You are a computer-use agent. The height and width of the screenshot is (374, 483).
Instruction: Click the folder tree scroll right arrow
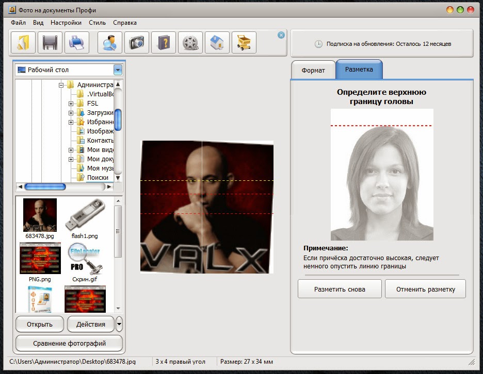coord(109,186)
